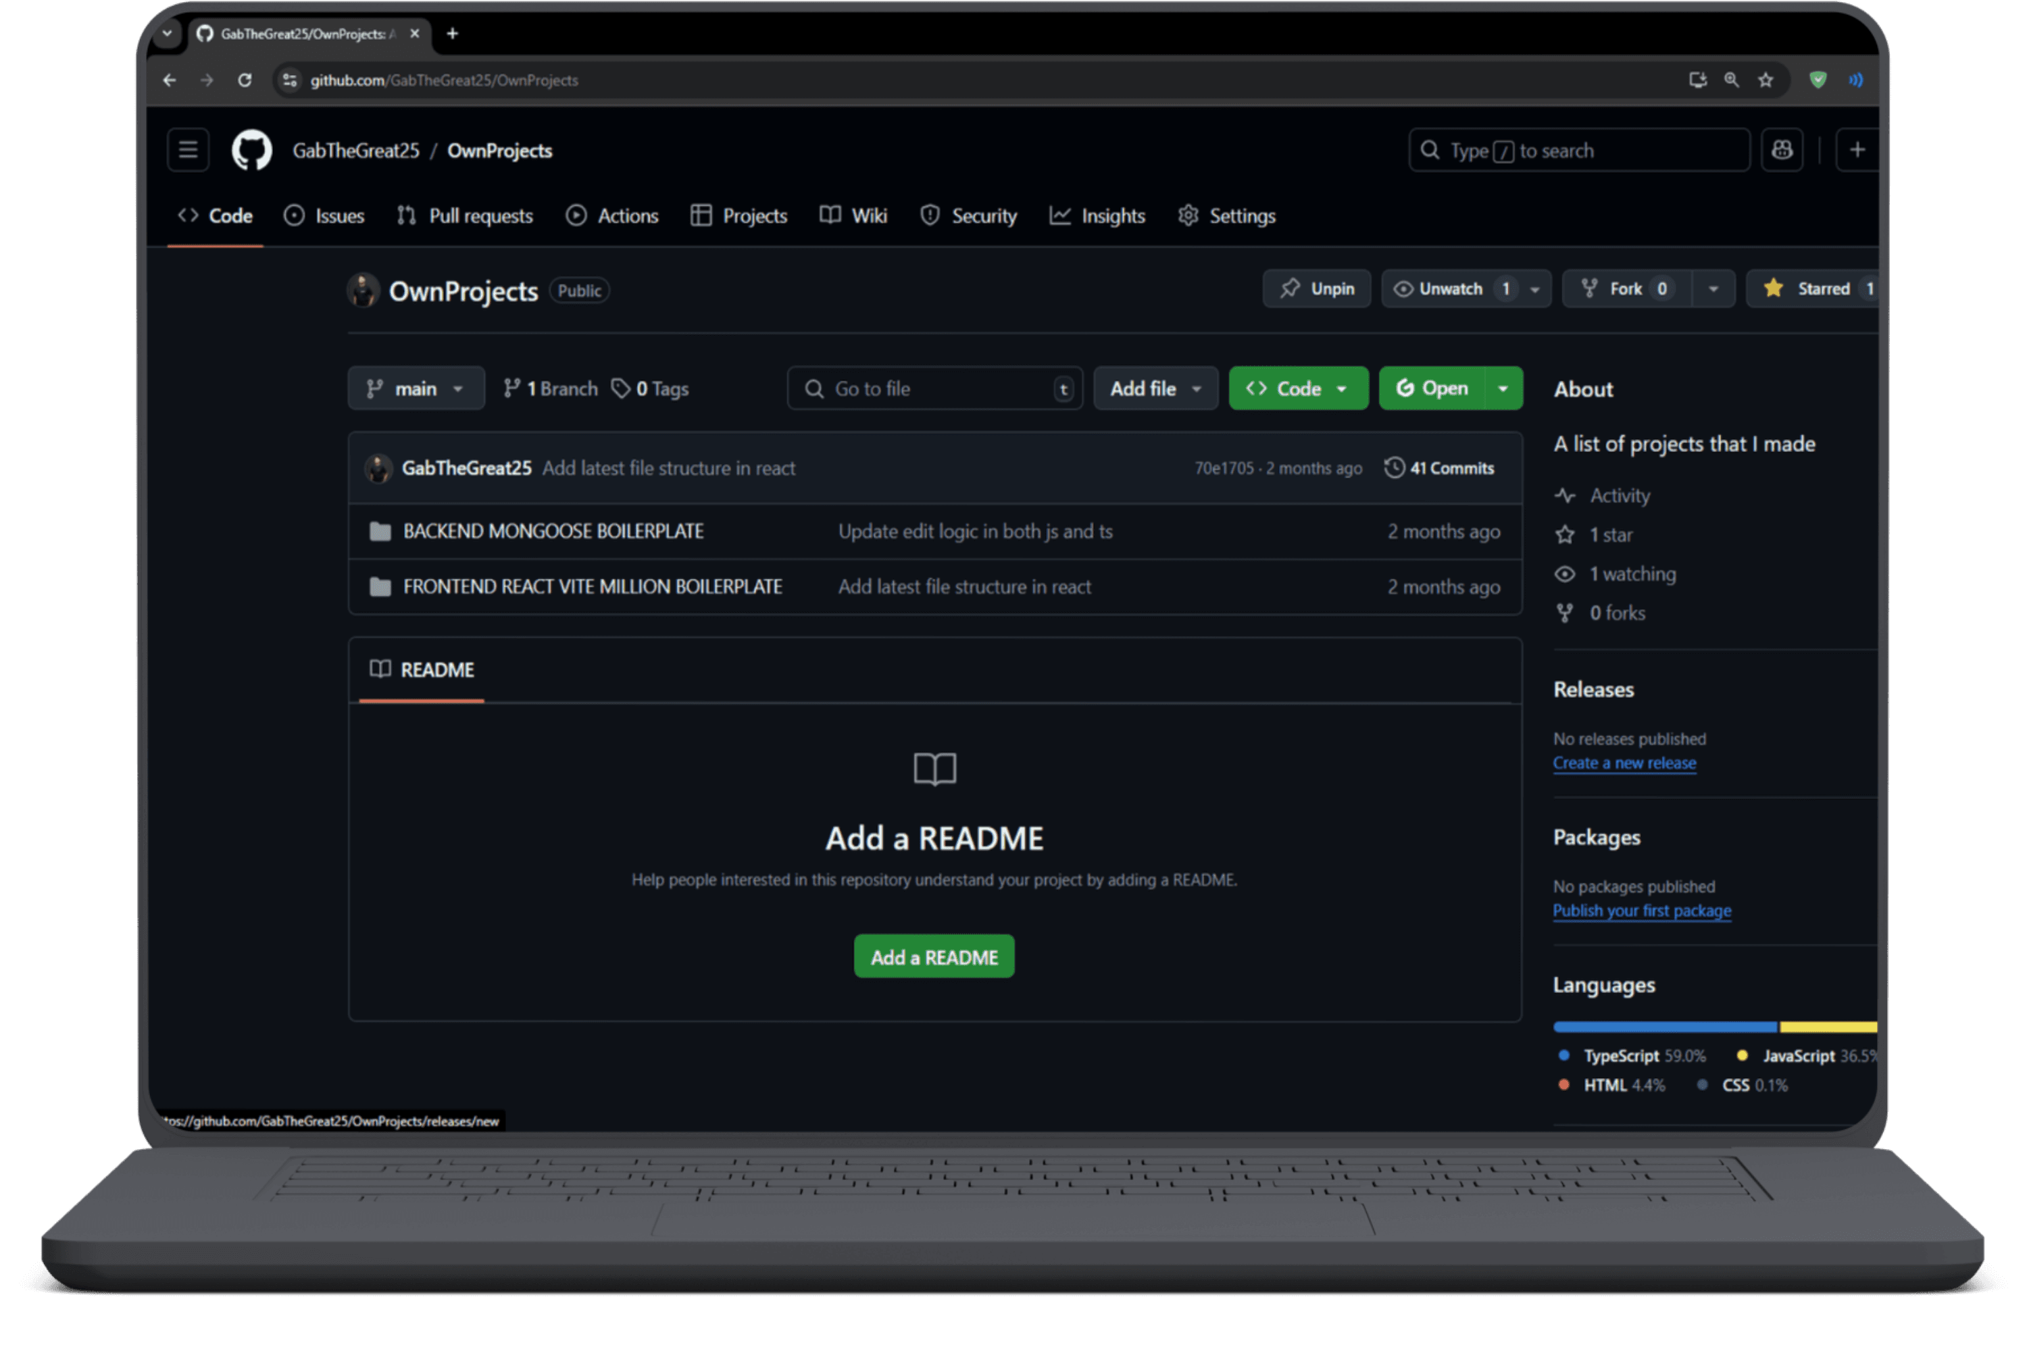Open the GitHub home logo
Screen dimensions: 2027x1351
coord(251,150)
